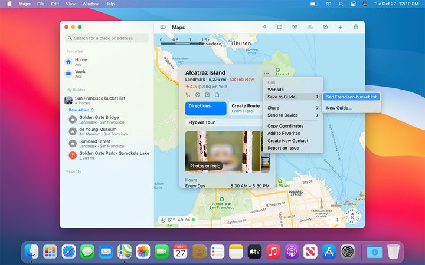Zoom out with the minus button
The width and height of the screenshot is (425, 265).
click(329, 220)
